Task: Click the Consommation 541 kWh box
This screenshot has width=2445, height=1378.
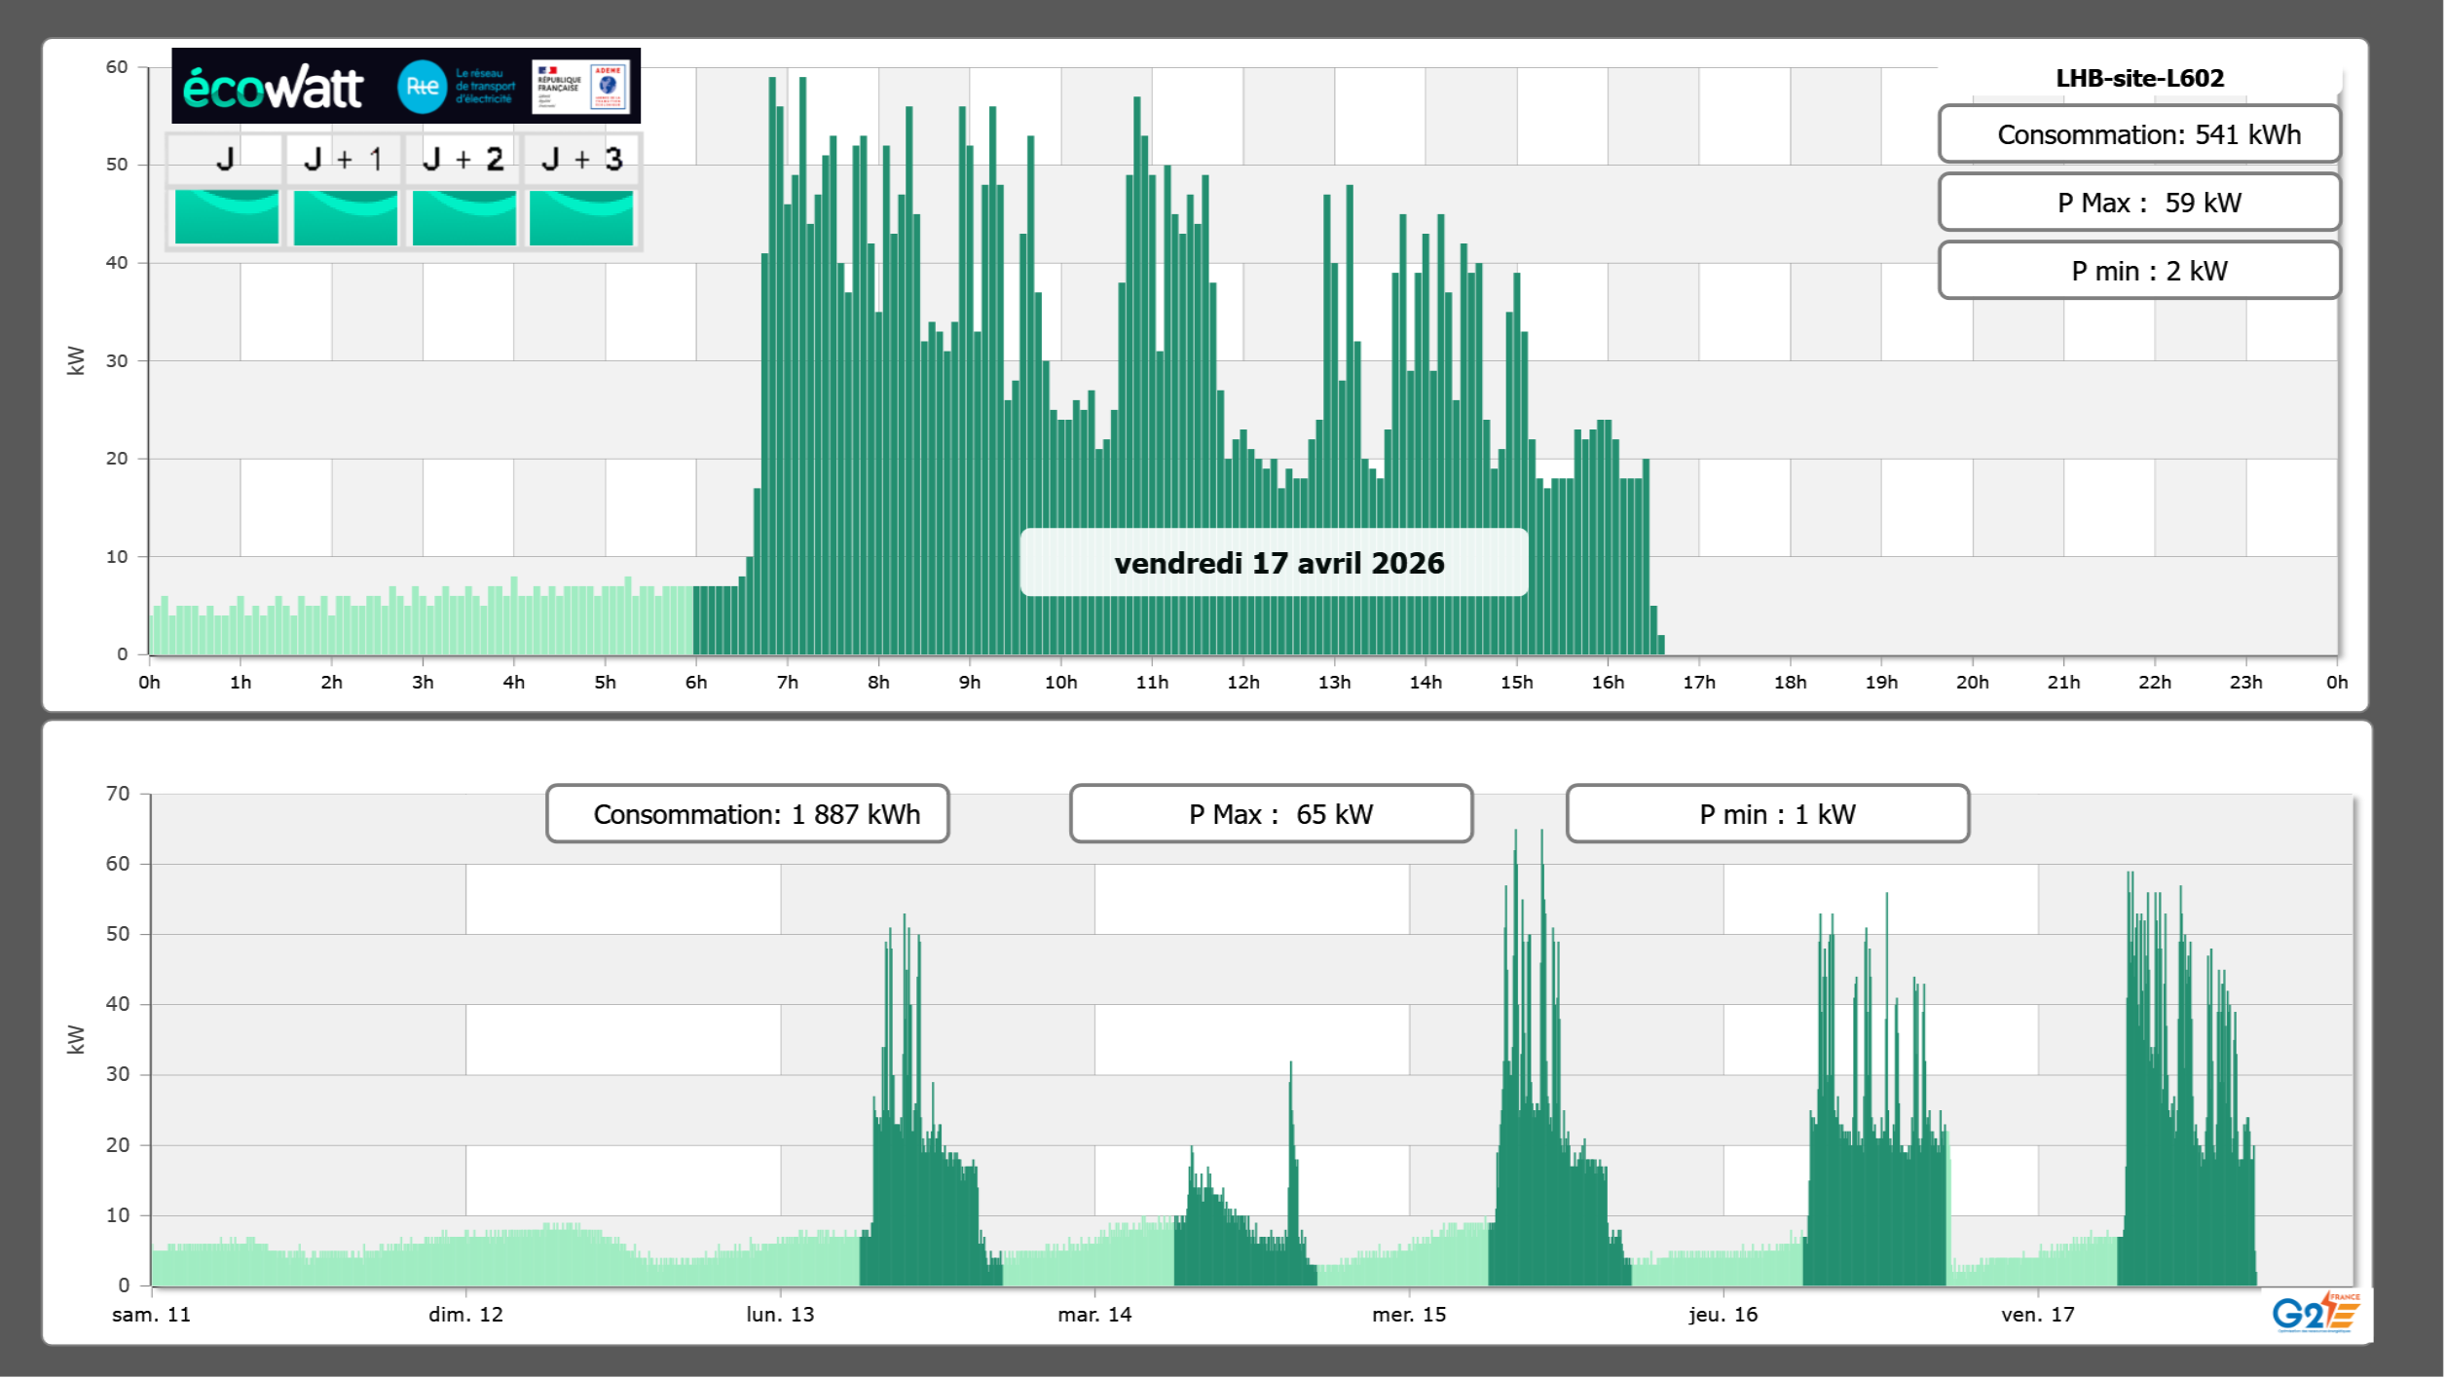Action: coord(2138,134)
